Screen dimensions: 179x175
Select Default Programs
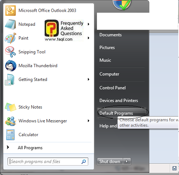click(121, 113)
